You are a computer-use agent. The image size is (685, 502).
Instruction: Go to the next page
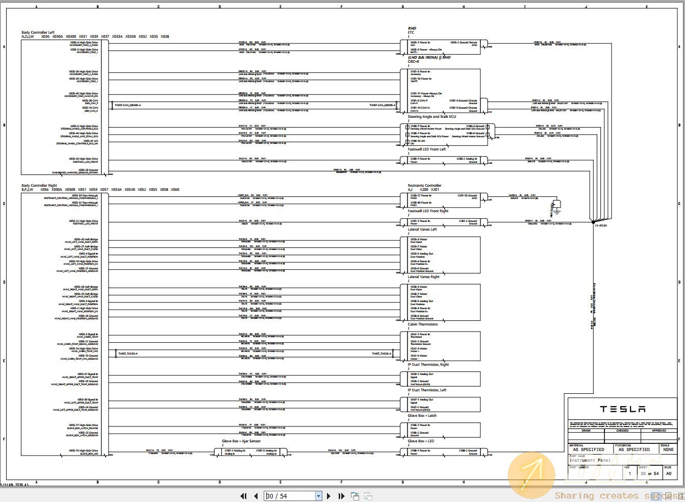328,496
